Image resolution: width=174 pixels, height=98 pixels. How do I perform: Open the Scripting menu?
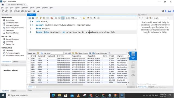point(45,8)
